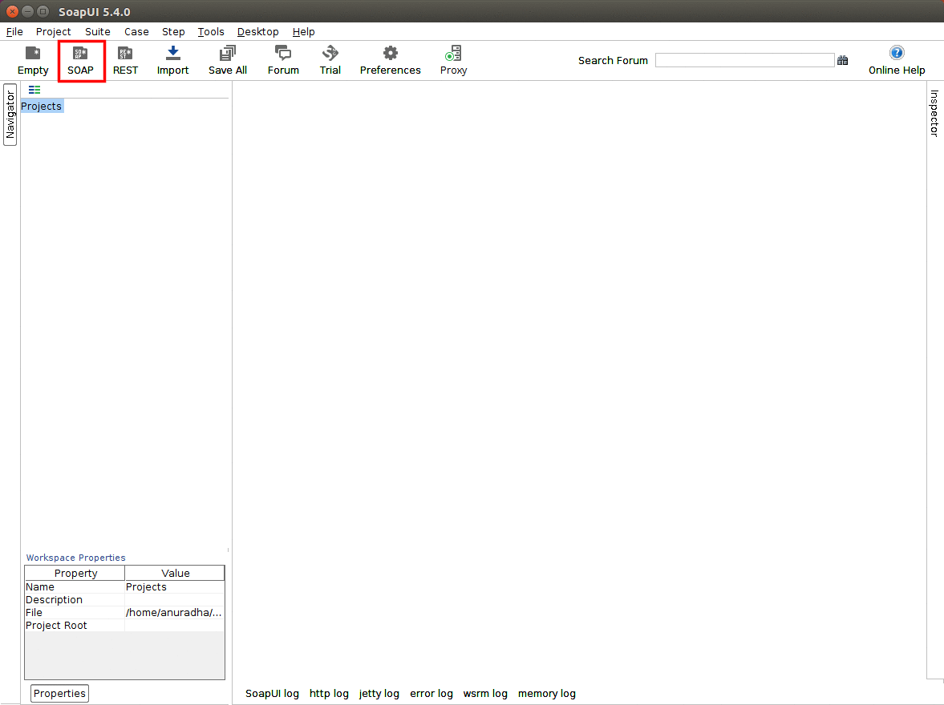Screen dimensions: 944x705
Task: Open the Suite menu
Action: tap(98, 32)
